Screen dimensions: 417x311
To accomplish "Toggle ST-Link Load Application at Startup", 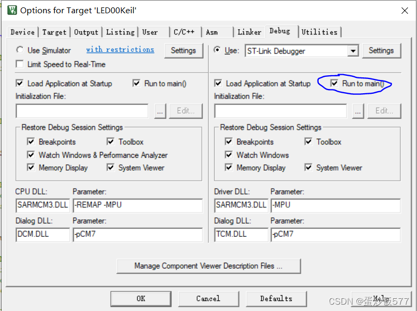I will coord(218,83).
